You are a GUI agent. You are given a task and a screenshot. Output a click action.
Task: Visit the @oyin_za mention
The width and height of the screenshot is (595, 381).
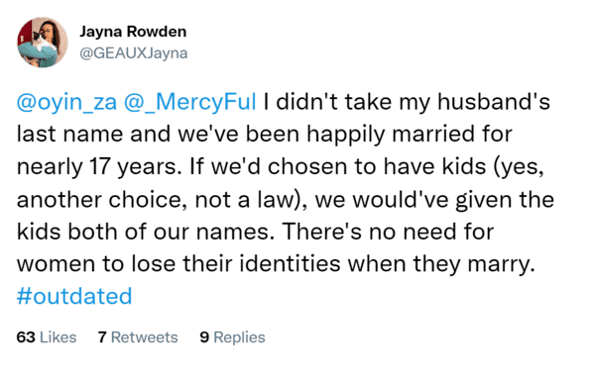tap(66, 102)
